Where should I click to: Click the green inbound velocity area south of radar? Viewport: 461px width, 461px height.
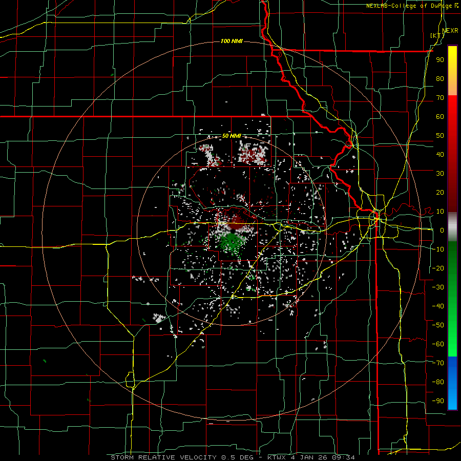[x=232, y=243]
